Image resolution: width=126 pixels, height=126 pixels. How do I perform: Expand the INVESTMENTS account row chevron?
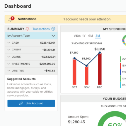tap(9, 64)
